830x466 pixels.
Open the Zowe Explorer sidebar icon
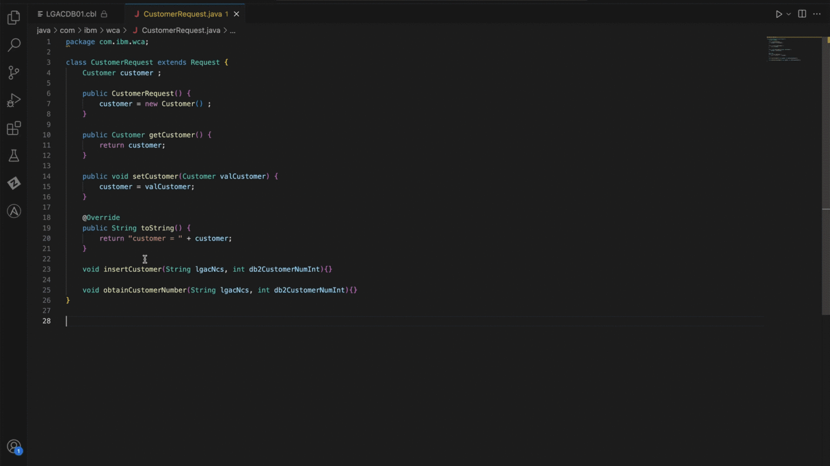point(14,183)
